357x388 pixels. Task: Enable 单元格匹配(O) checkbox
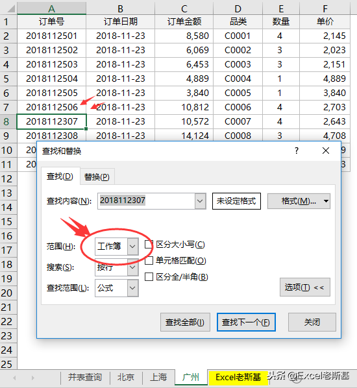point(149,261)
